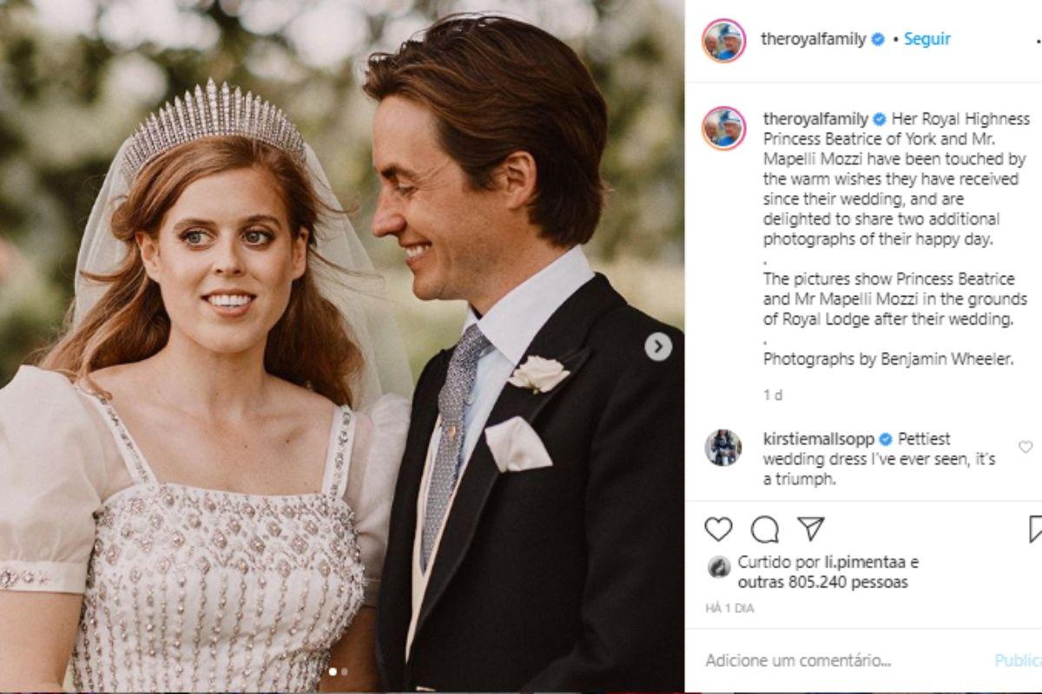The image size is (1042, 694).
Task: Open theroyalfamily profile picture in the header
Action: coord(724,40)
